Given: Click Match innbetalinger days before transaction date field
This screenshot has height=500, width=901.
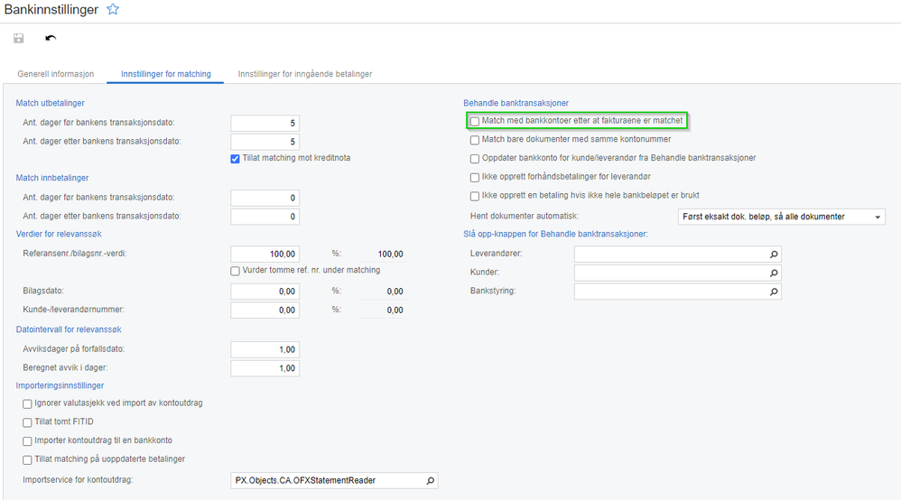Looking at the screenshot, I should coord(265,198).
